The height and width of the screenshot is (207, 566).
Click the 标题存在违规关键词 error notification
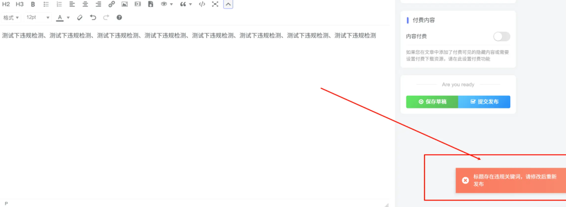[x=510, y=180]
